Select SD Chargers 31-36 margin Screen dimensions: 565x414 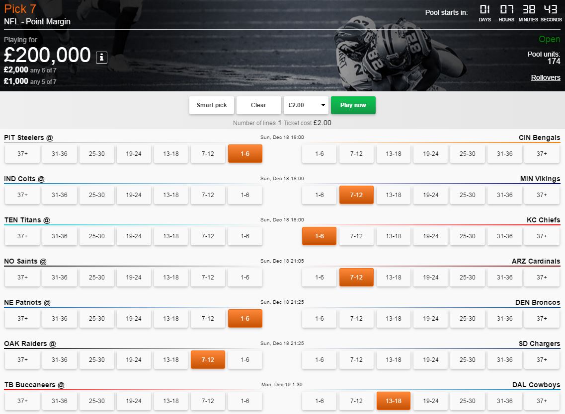tap(504, 360)
